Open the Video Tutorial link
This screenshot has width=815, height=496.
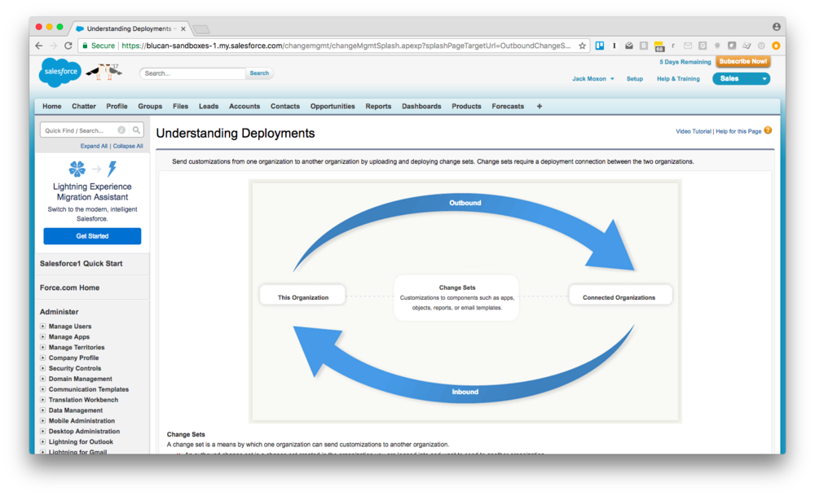[x=694, y=131]
